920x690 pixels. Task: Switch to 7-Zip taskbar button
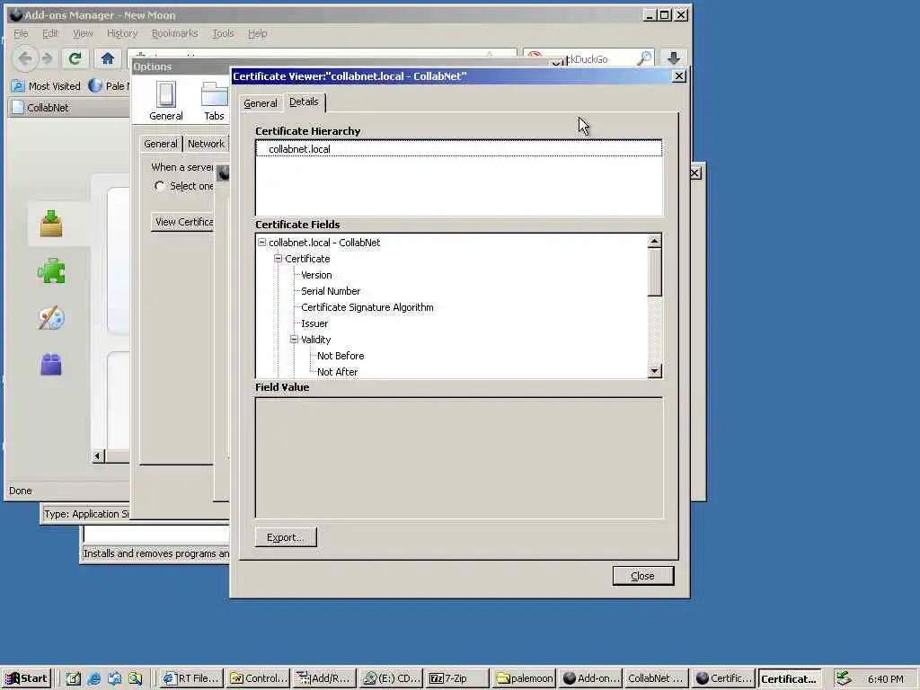click(x=457, y=678)
